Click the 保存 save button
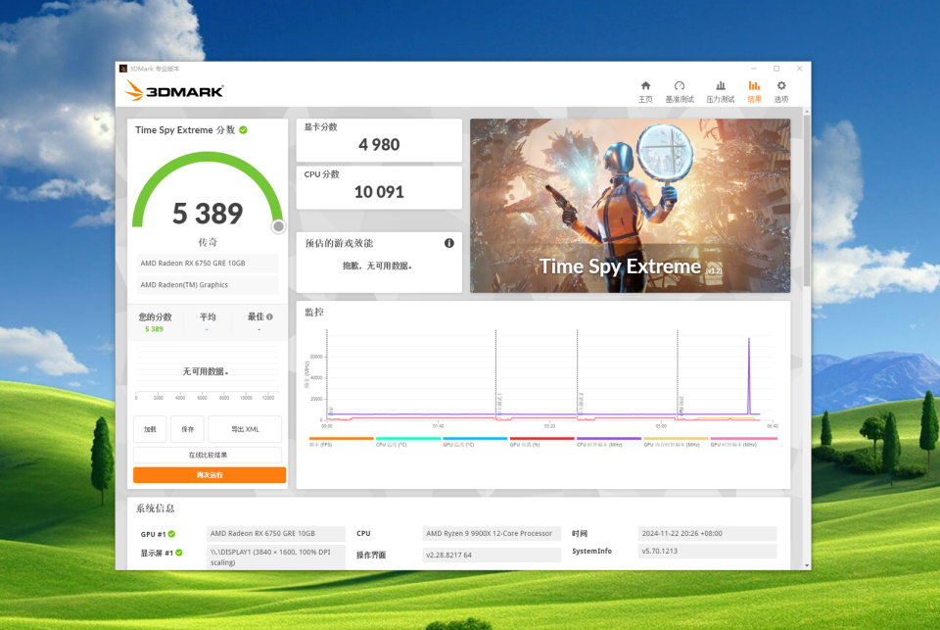Image resolution: width=940 pixels, height=630 pixels. 188,429
